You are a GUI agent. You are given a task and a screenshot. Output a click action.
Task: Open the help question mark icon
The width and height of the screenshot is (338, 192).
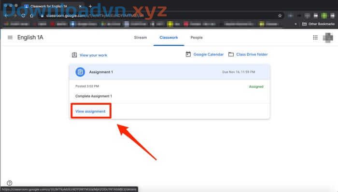click(x=10, y=183)
